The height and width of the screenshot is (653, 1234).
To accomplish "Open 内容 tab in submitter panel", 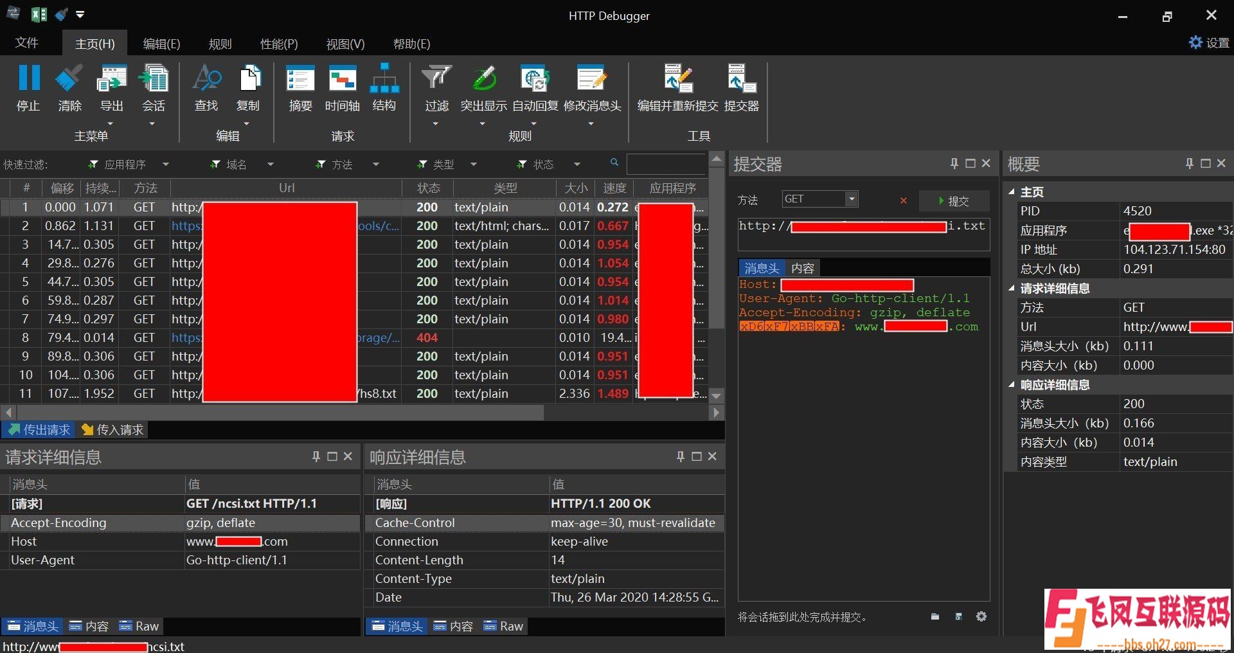I will [x=803, y=268].
